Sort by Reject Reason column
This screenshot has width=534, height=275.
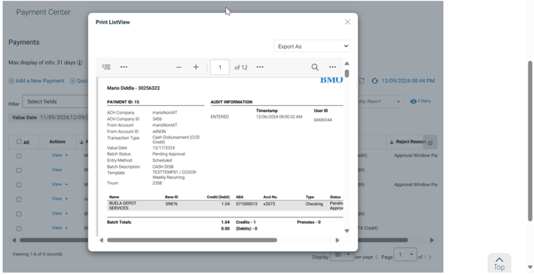[x=408, y=142]
